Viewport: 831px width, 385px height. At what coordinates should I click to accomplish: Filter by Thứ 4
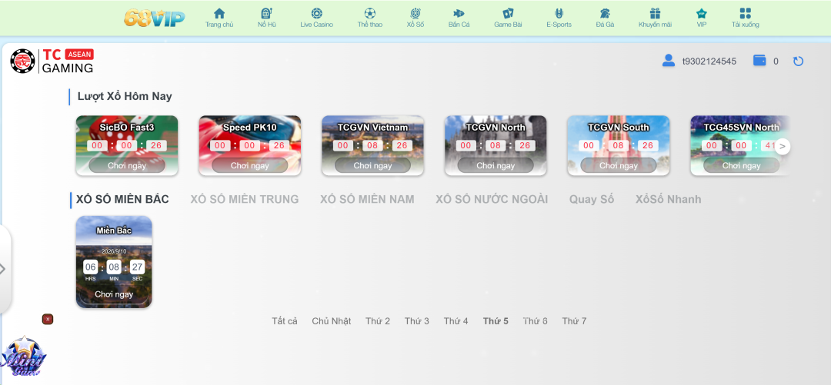[456, 321]
